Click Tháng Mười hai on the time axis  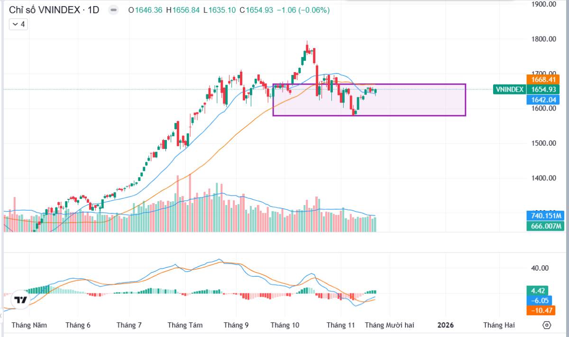389,325
